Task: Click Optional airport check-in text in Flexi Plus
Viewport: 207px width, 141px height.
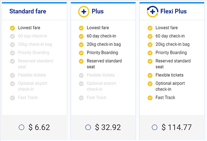Action: [170, 86]
